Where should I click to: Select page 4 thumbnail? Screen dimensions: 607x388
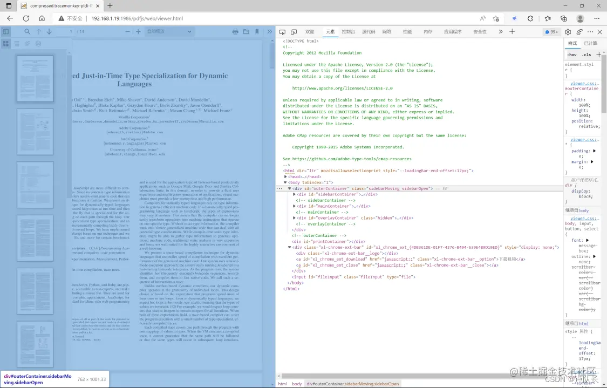pyautogui.click(x=35, y=238)
